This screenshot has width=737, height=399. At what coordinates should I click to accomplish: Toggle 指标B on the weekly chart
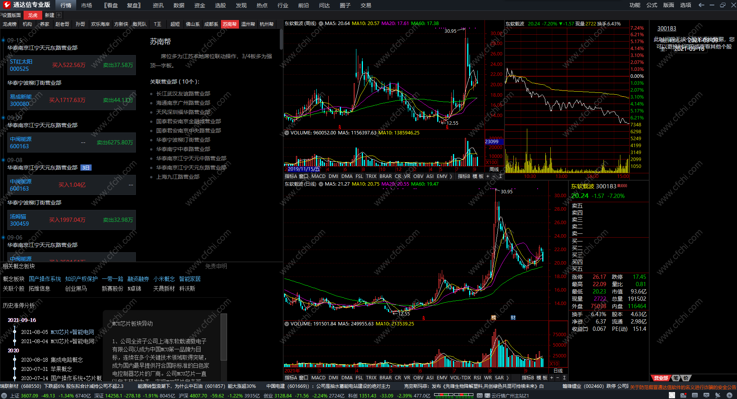coord(464,176)
